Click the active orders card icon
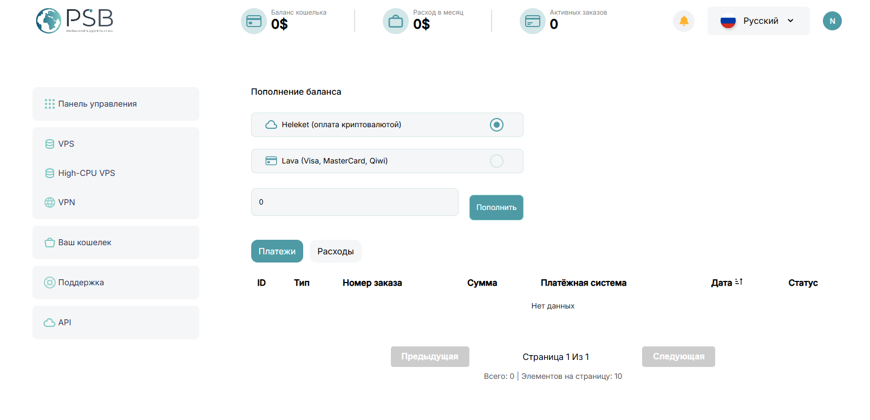870x420 pixels. 533,21
